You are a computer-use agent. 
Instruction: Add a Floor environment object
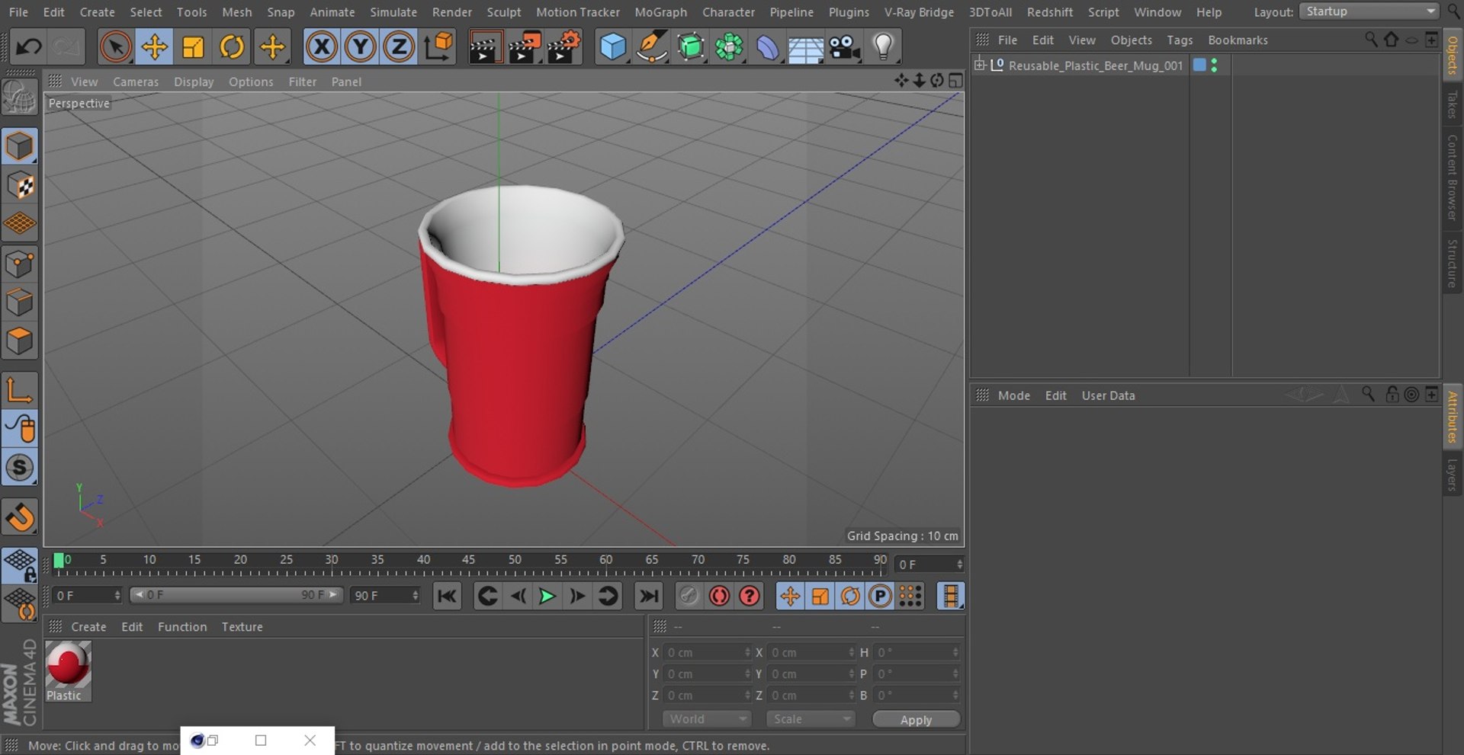pos(805,47)
